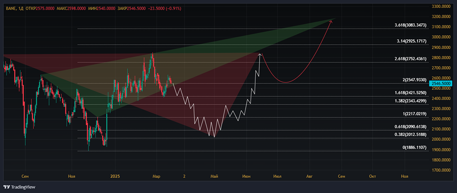Click the BANE symbol name in legend
Image resolution: width=457 pixels, height=193 pixels.
[x=11, y=9]
